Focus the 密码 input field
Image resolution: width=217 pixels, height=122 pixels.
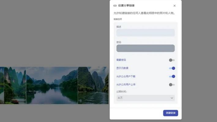[x=145, y=48]
